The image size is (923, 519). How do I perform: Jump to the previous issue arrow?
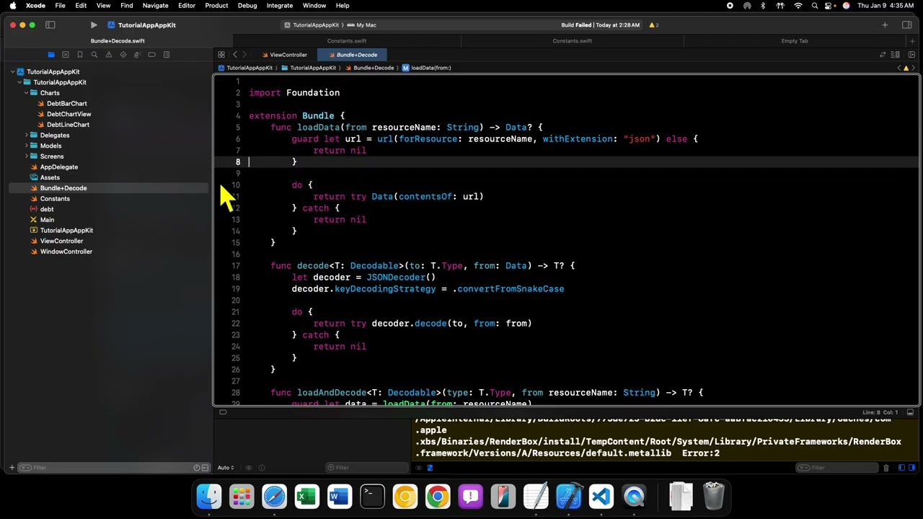click(x=899, y=68)
